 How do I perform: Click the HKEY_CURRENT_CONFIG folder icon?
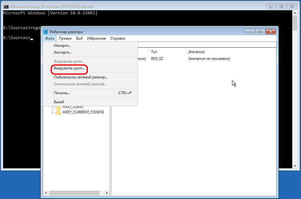(x=58, y=112)
